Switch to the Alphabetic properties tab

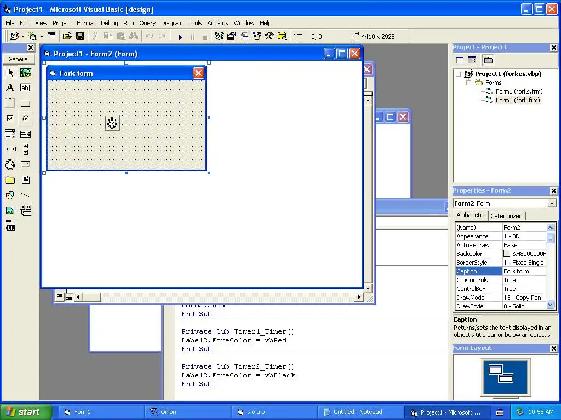coord(470,215)
